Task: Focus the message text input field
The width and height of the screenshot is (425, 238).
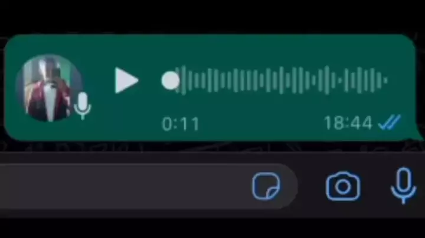Action: click(125, 186)
